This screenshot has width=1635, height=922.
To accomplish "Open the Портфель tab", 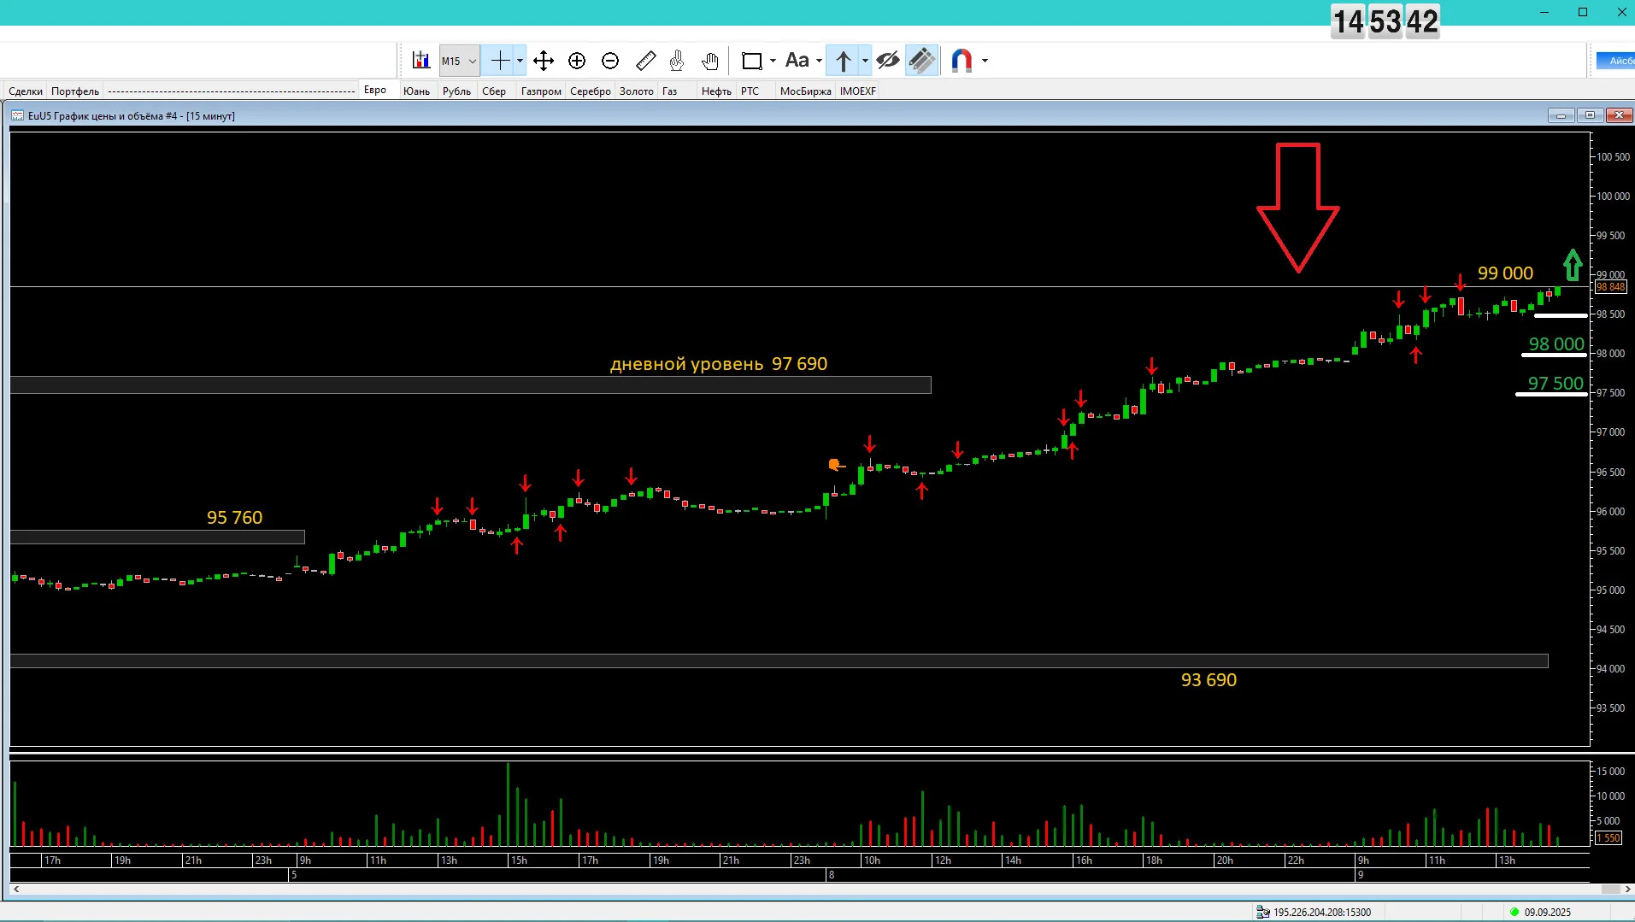I will [x=75, y=91].
